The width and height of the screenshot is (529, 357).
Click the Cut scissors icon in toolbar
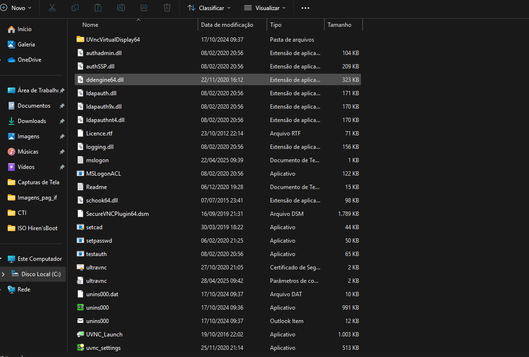[x=52, y=8]
